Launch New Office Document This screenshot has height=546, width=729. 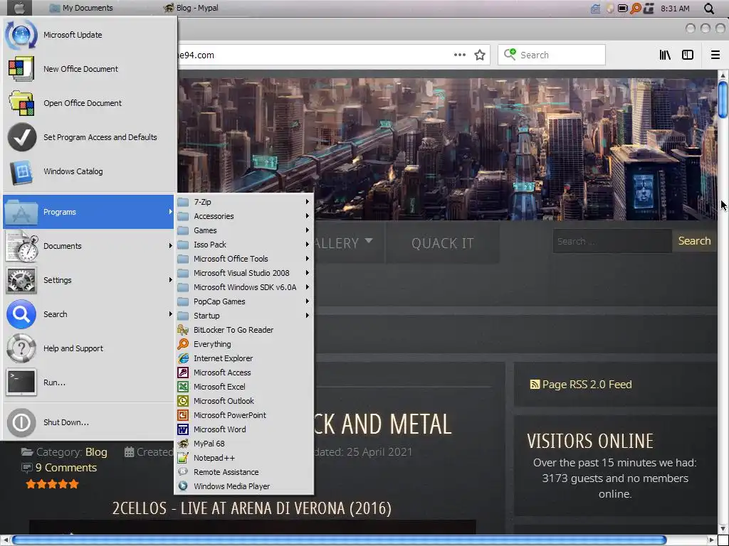89,69
